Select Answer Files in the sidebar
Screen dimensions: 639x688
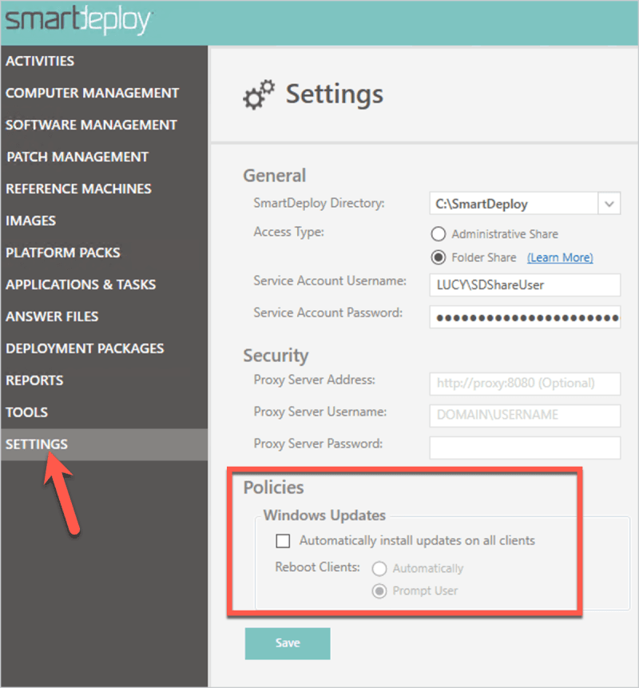[x=52, y=316]
